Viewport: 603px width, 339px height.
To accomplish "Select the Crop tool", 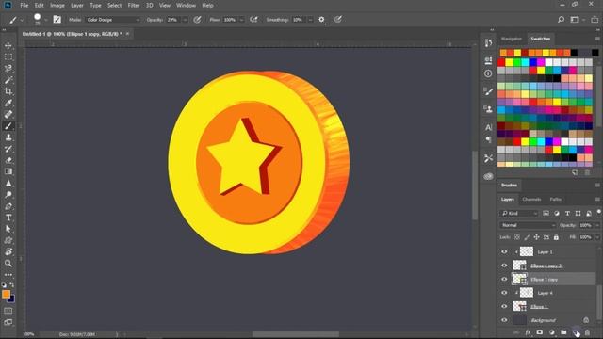I will (x=8, y=91).
